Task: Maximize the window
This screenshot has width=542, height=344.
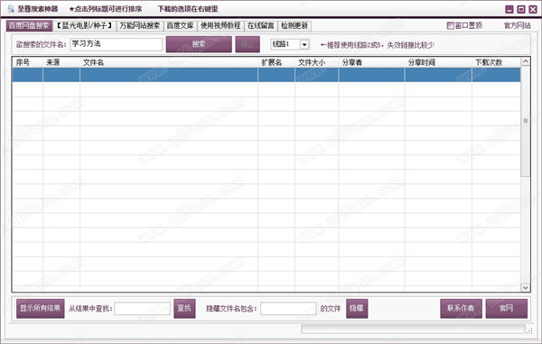Action: tap(521, 9)
